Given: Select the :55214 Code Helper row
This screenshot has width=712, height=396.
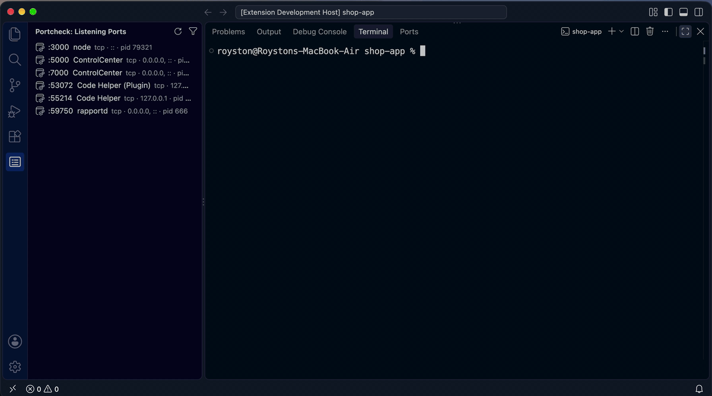Looking at the screenshot, I should point(115,98).
